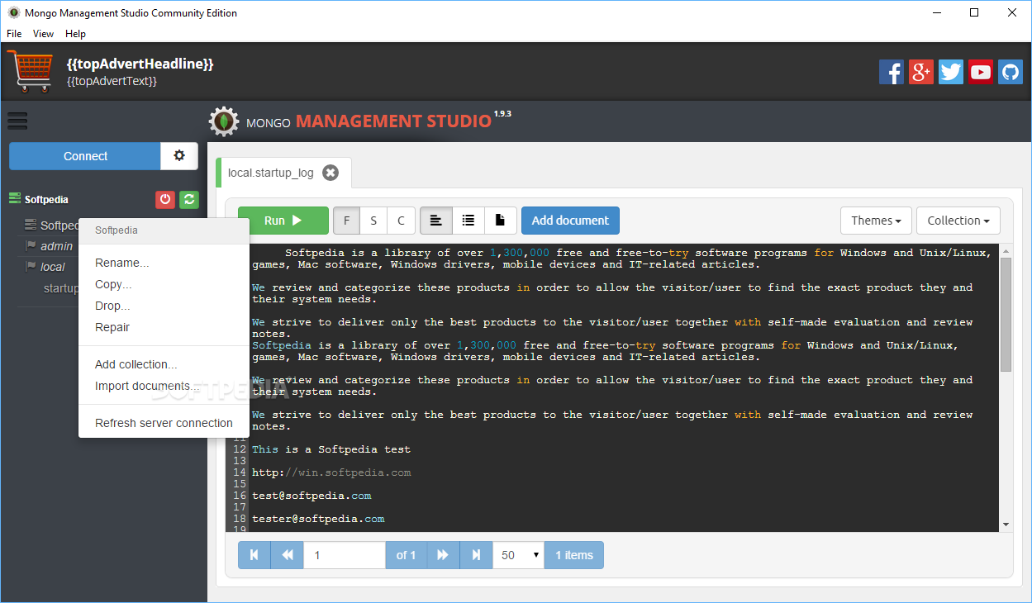1032x603 pixels.
Task: Open the Help menu
Action: (75, 34)
